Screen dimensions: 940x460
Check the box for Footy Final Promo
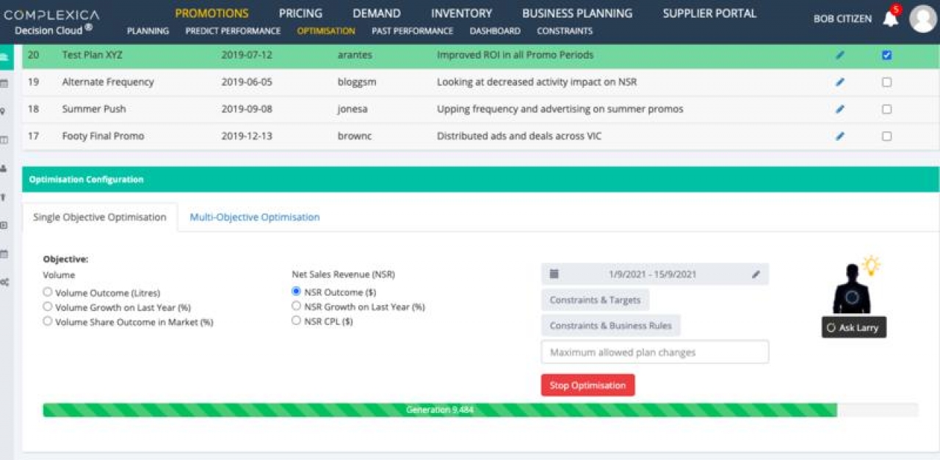886,136
